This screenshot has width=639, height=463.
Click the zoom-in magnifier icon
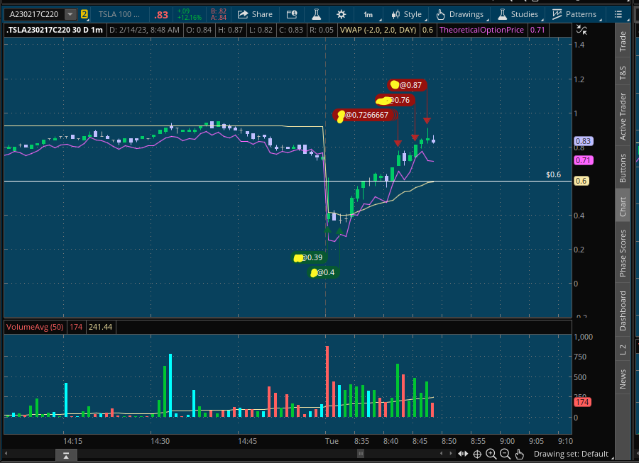(491, 454)
